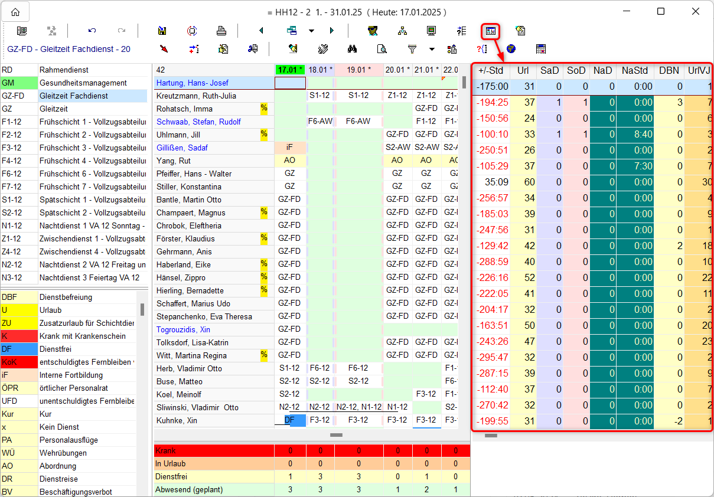Screen dimensions: 714x497
Task: Select employee Togrouzidis, Xin
Action: [x=183, y=329]
